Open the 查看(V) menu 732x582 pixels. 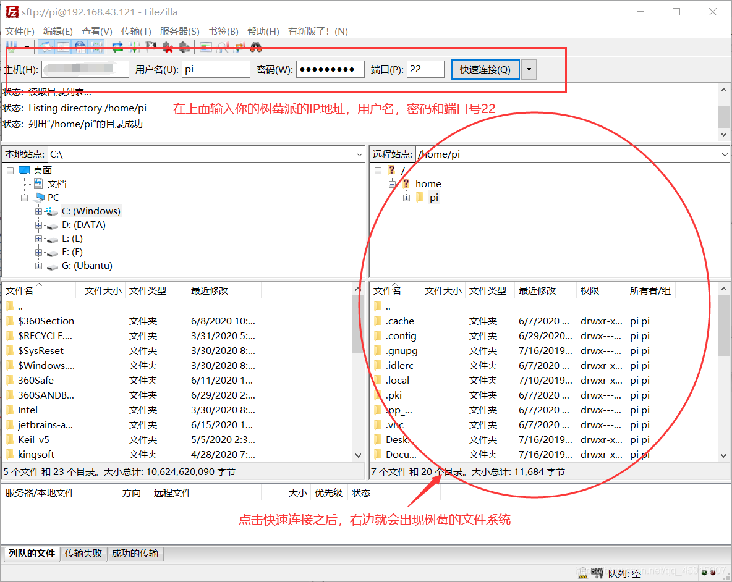pyautogui.click(x=97, y=32)
